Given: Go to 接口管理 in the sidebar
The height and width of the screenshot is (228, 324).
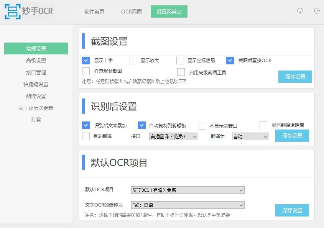Looking at the screenshot, I should [x=36, y=72].
